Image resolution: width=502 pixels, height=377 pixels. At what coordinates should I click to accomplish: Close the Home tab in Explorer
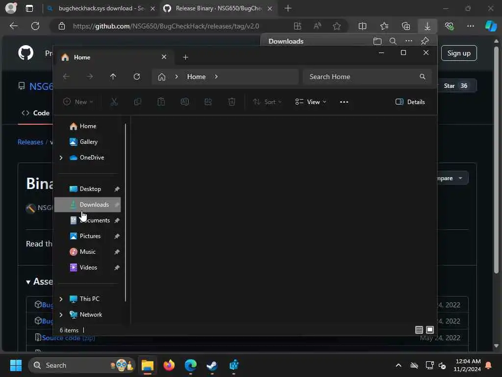164,57
